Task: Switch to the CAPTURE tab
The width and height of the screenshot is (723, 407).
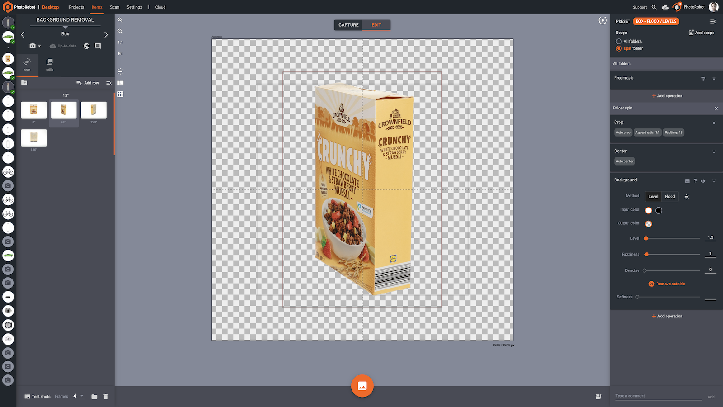Action: (348, 25)
